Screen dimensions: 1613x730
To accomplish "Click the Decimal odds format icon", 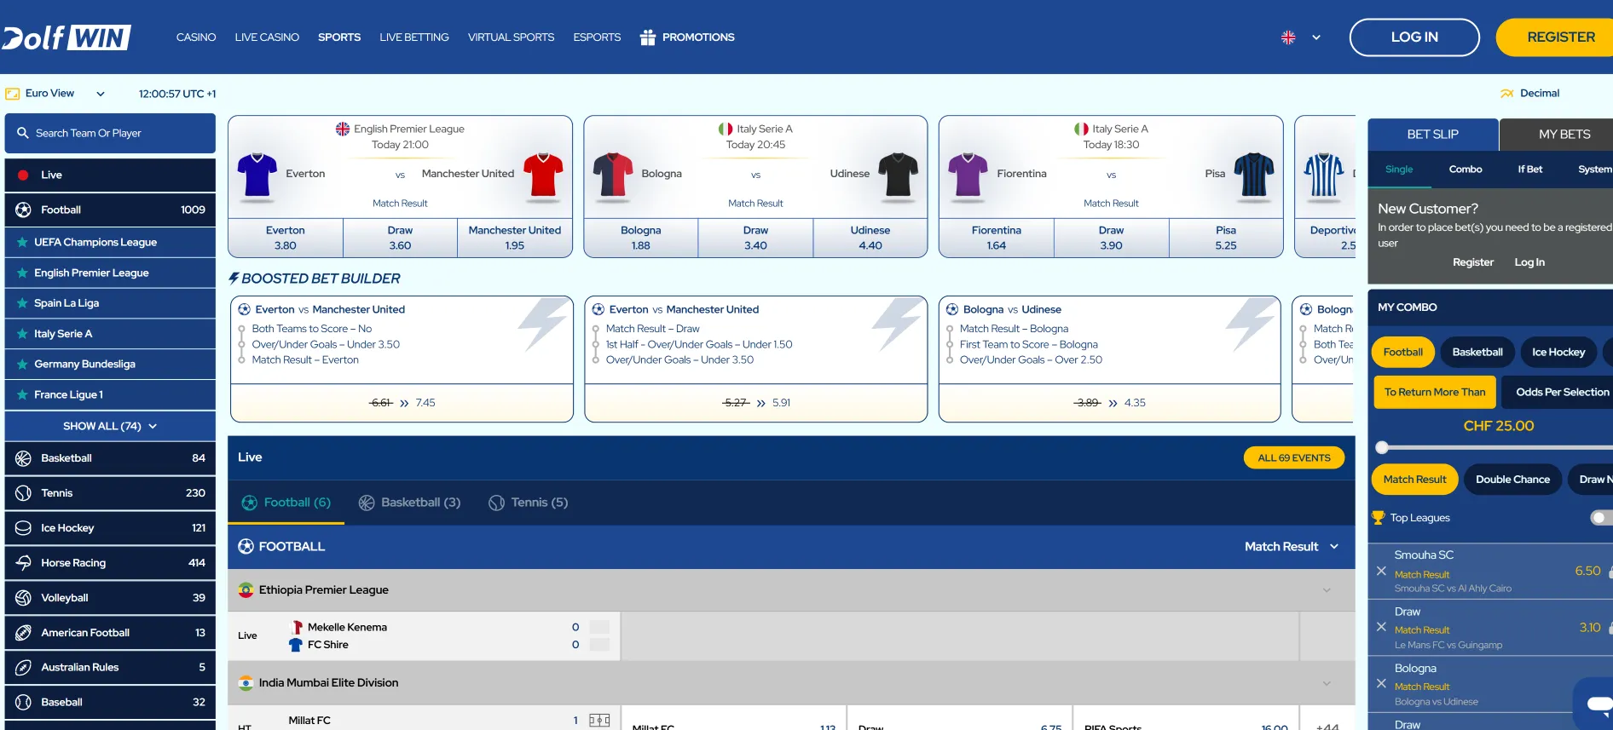I will point(1507,94).
